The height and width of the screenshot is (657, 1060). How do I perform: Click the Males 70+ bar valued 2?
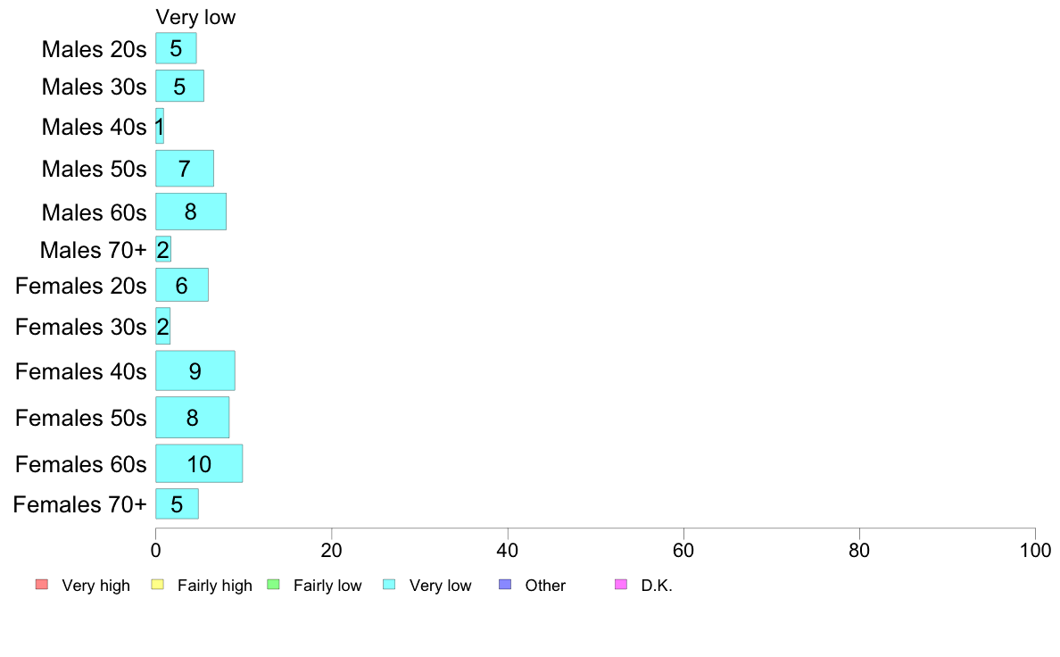163,249
